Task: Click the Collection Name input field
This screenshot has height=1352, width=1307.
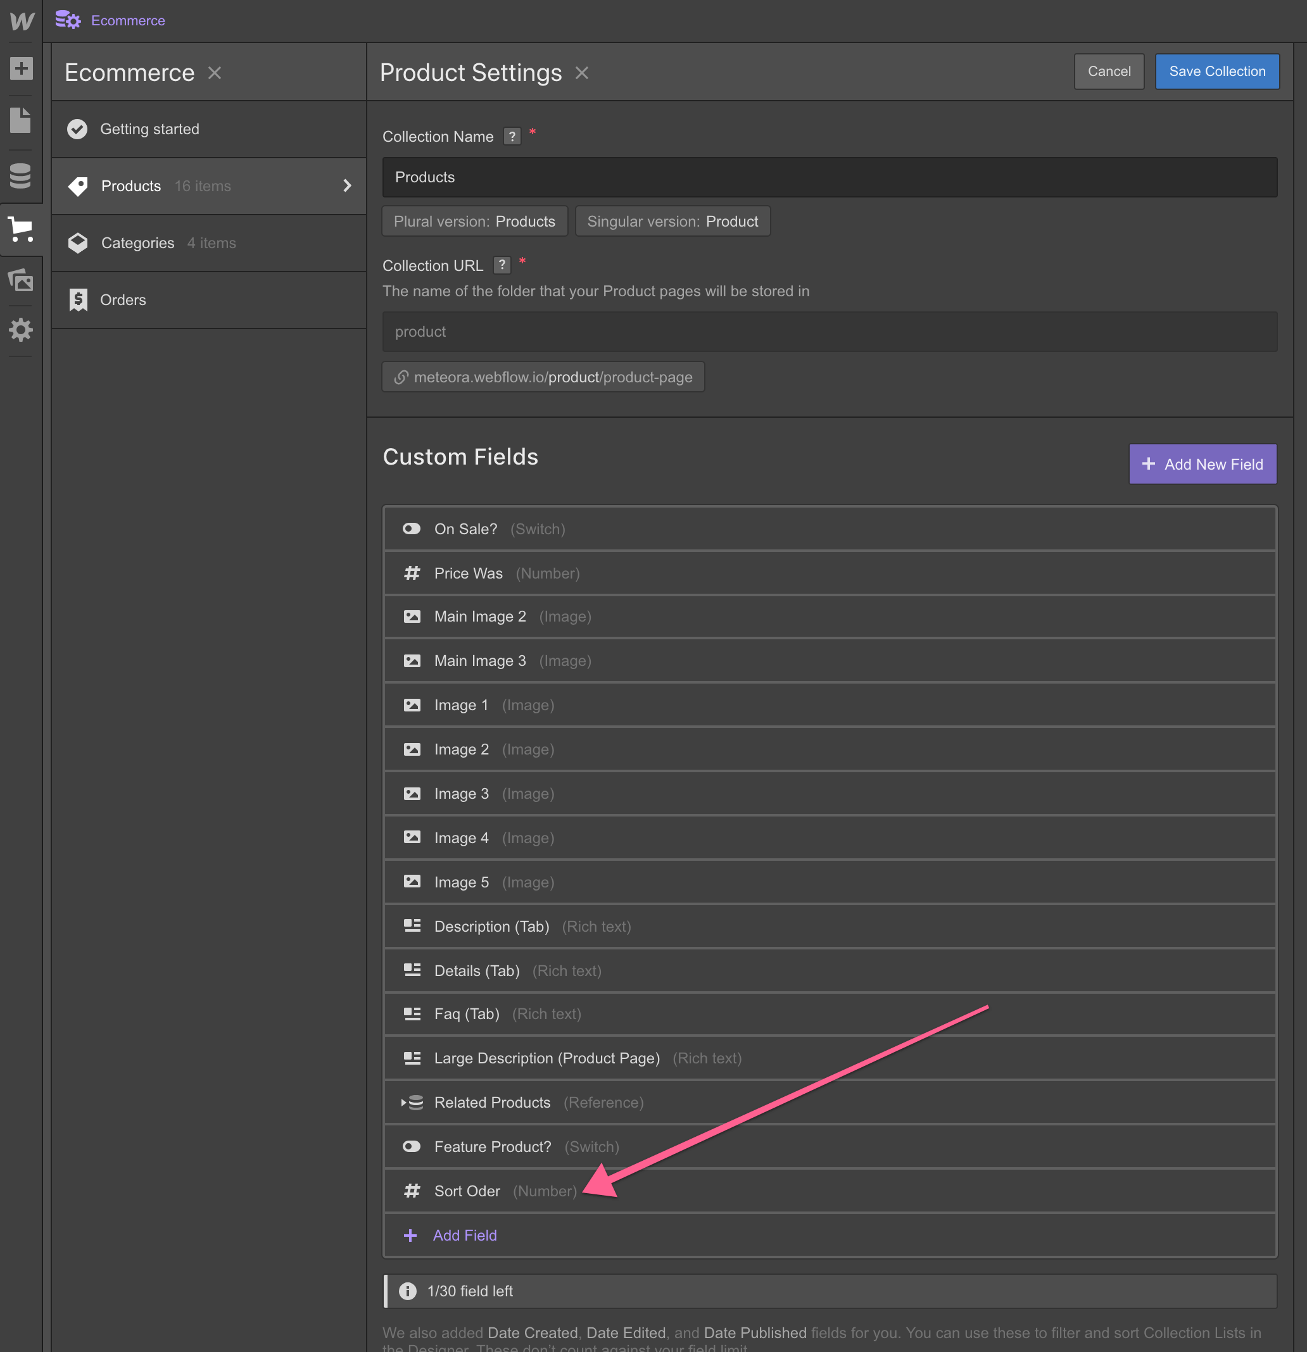Action: coord(829,177)
